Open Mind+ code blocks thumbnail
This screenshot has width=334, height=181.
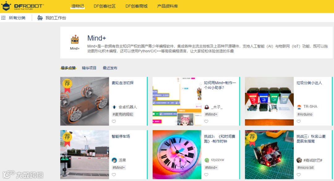[177, 101]
